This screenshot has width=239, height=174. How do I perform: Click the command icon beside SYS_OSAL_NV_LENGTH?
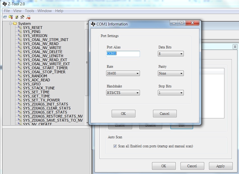tap(20, 56)
